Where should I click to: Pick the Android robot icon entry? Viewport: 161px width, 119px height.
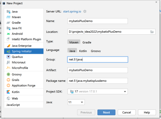[8, 34]
